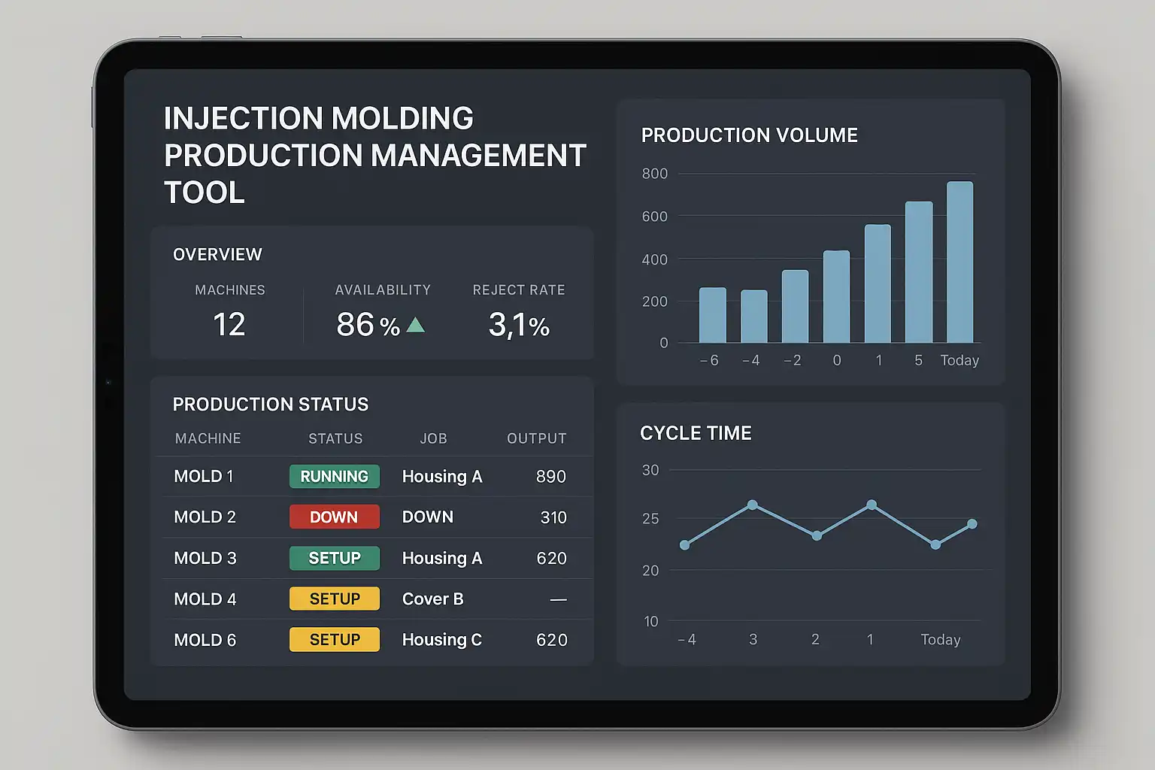Select the Cover B job
Screen dimensions: 1155x770
point(433,599)
